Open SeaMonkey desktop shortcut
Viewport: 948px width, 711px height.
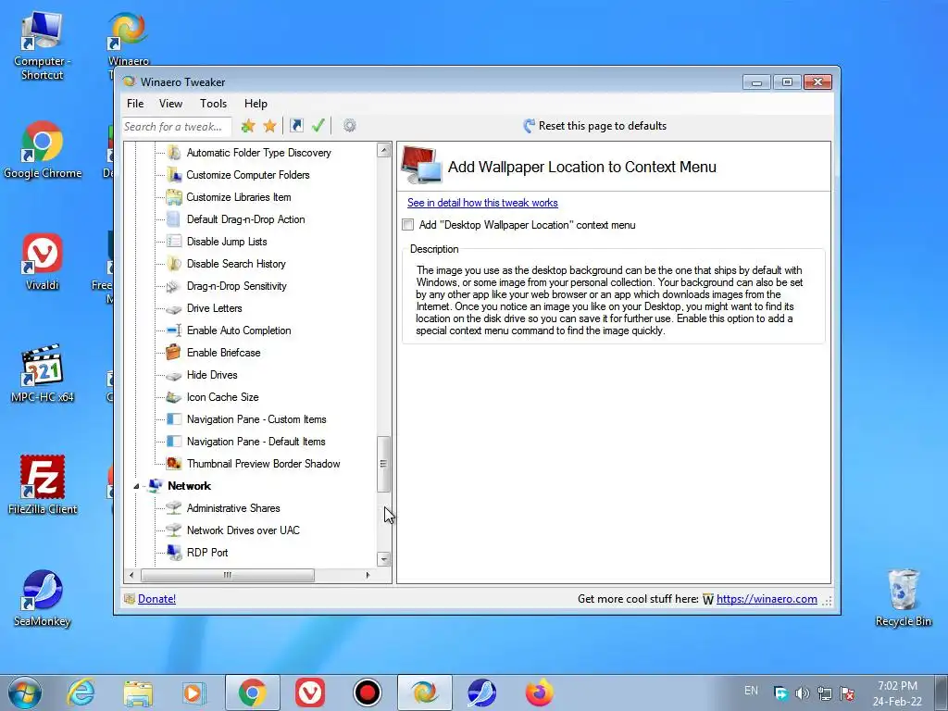[x=43, y=598]
